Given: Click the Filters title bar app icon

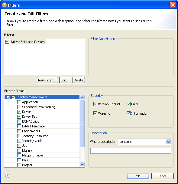Looking at the screenshot, I should click(4, 5).
